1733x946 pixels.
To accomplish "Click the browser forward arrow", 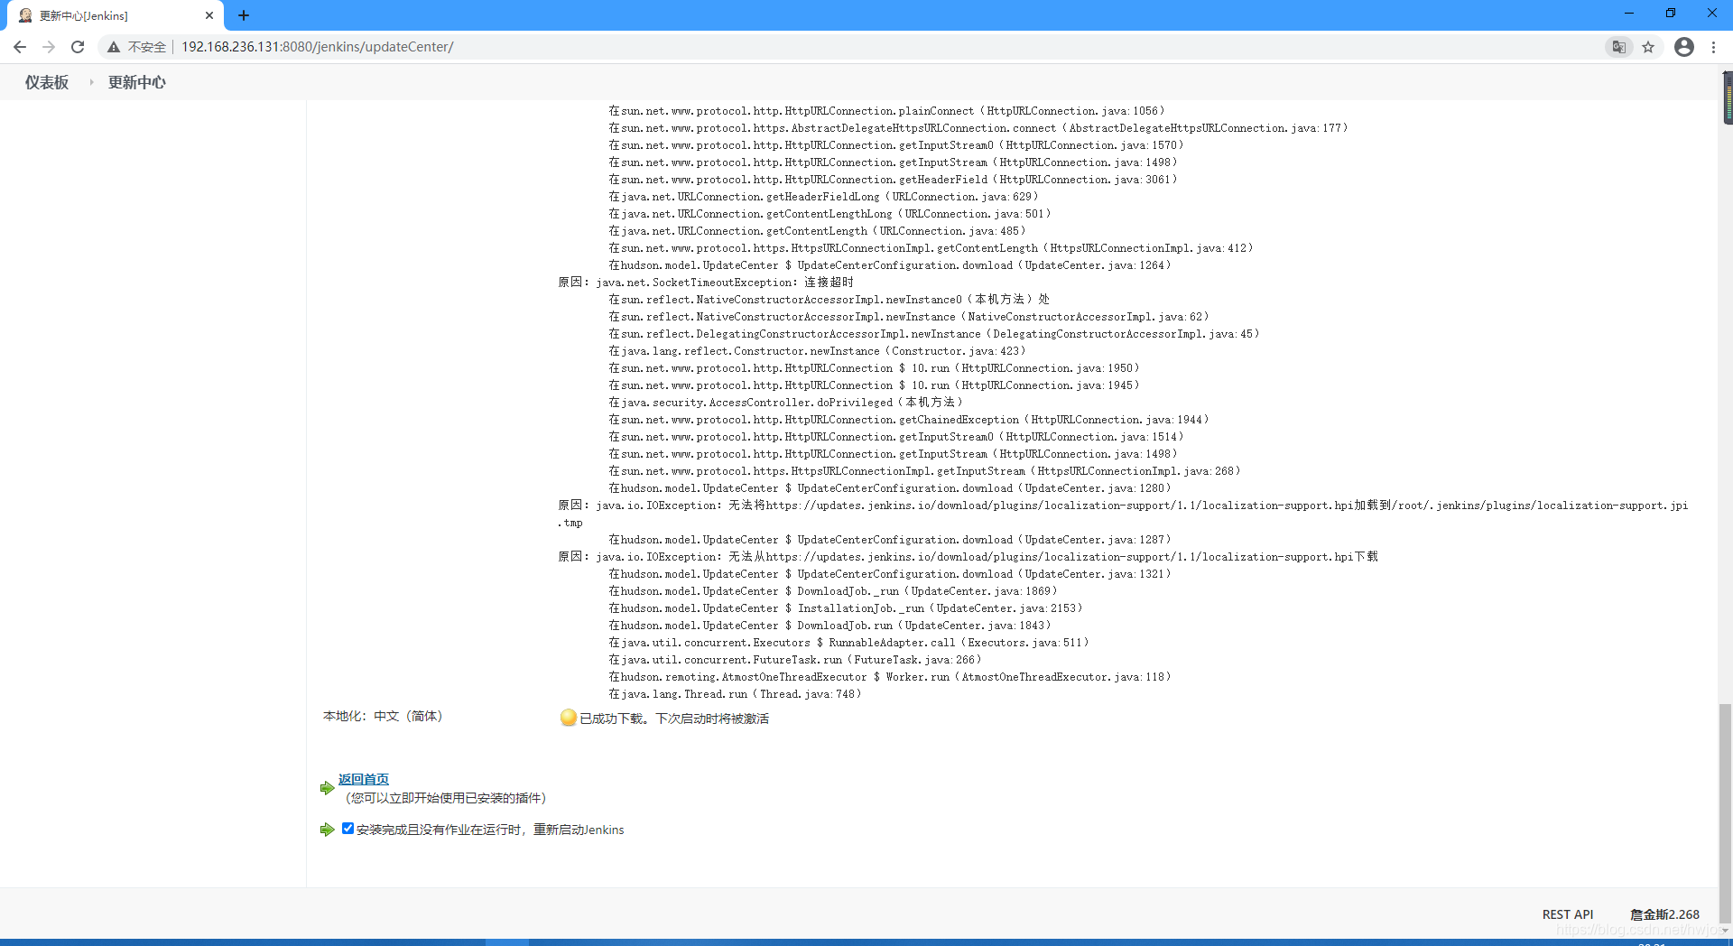I will 49,47.
